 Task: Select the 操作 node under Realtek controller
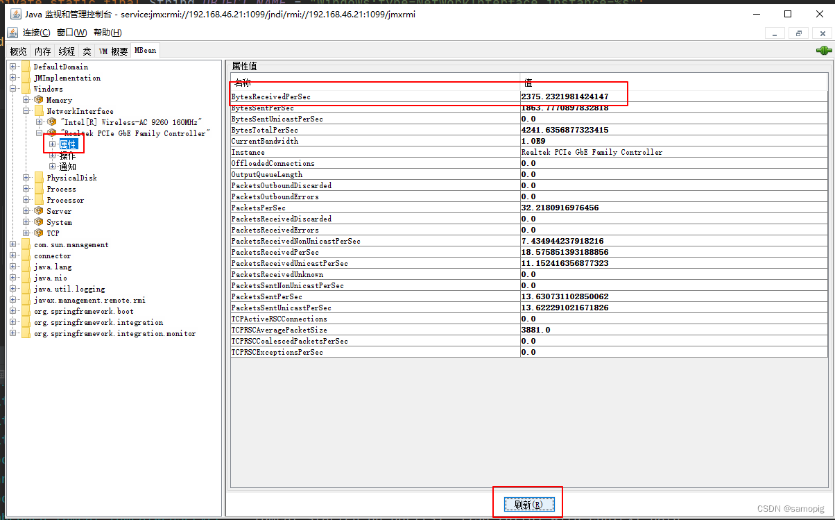[66, 155]
